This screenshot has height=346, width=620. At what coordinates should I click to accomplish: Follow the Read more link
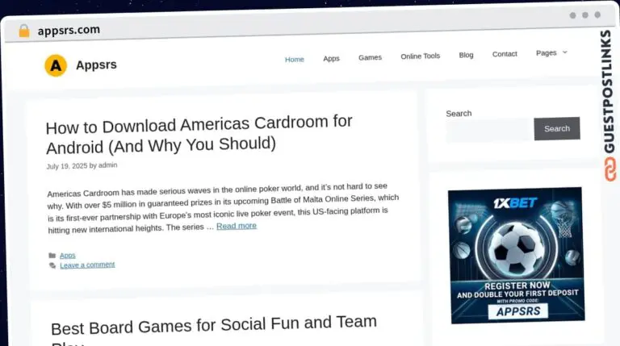237,226
